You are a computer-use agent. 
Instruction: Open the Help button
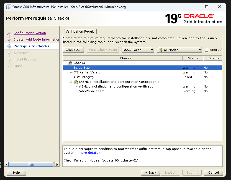(16, 173)
